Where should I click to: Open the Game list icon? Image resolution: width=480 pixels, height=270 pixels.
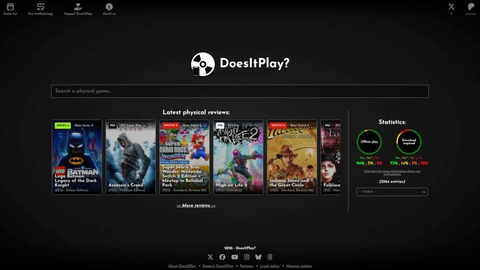(x=10, y=7)
